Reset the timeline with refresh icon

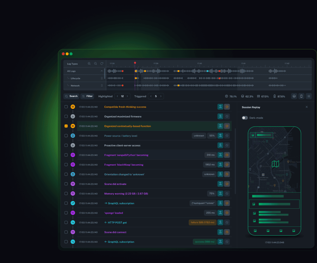point(102,64)
